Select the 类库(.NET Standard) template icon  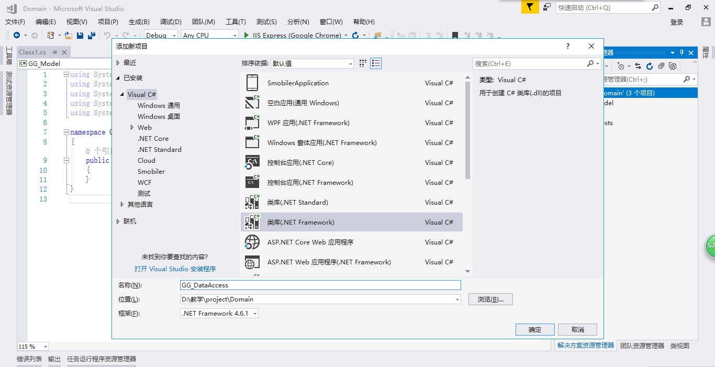(252, 202)
